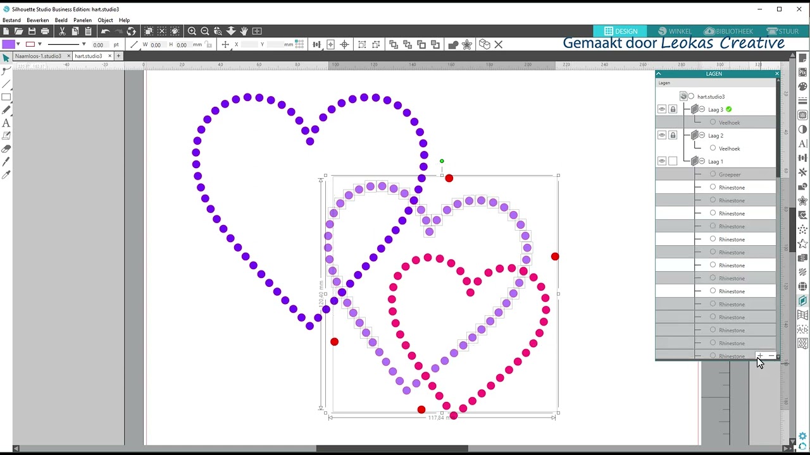Add a new document tab with plus
This screenshot has width=810, height=455.
(x=118, y=56)
